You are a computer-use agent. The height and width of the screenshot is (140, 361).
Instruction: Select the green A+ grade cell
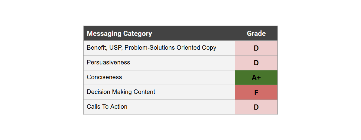click(256, 78)
